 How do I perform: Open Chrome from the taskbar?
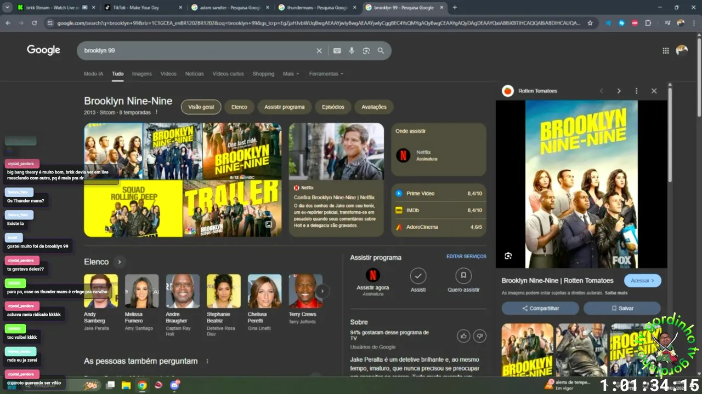coord(142,385)
